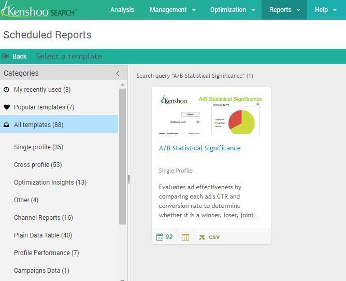
Task: Click the inbox icon beside All templates
Action: [6, 125]
